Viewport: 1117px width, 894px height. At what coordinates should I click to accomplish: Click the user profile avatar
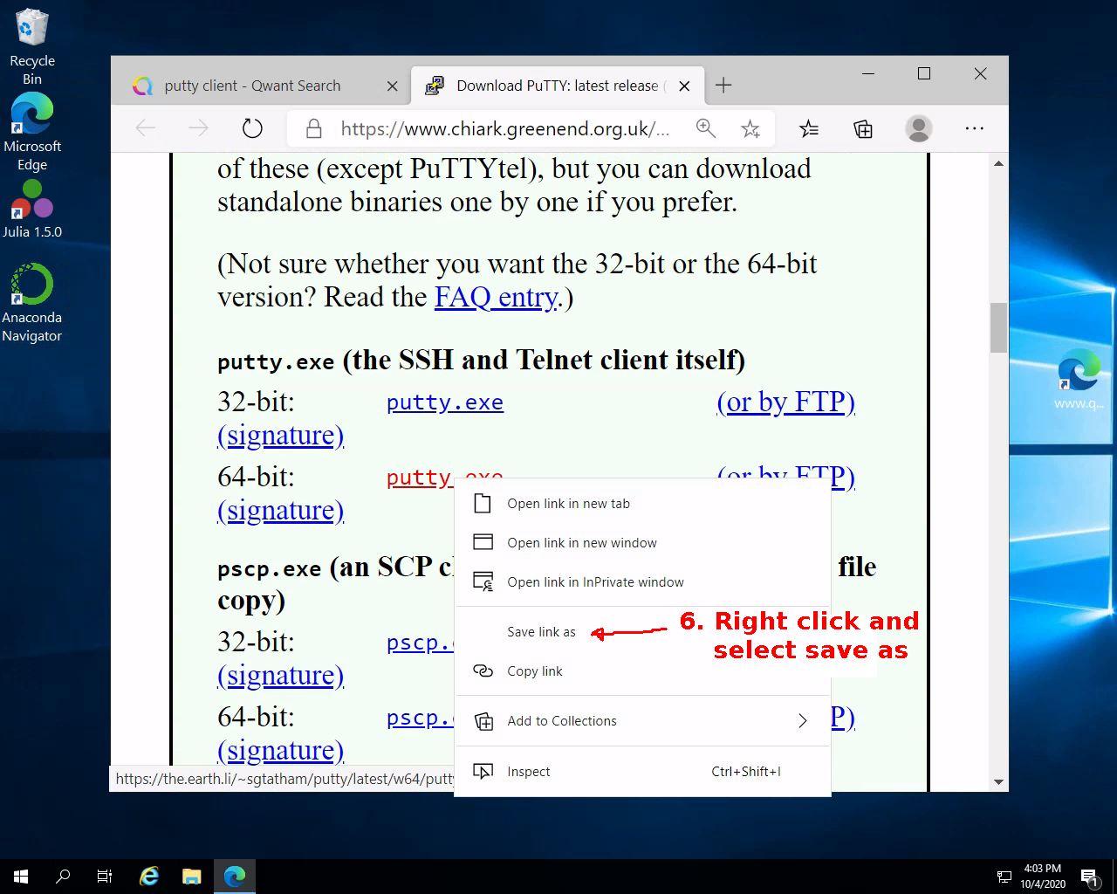tap(918, 129)
